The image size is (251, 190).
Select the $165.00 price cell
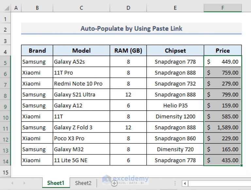(223, 149)
